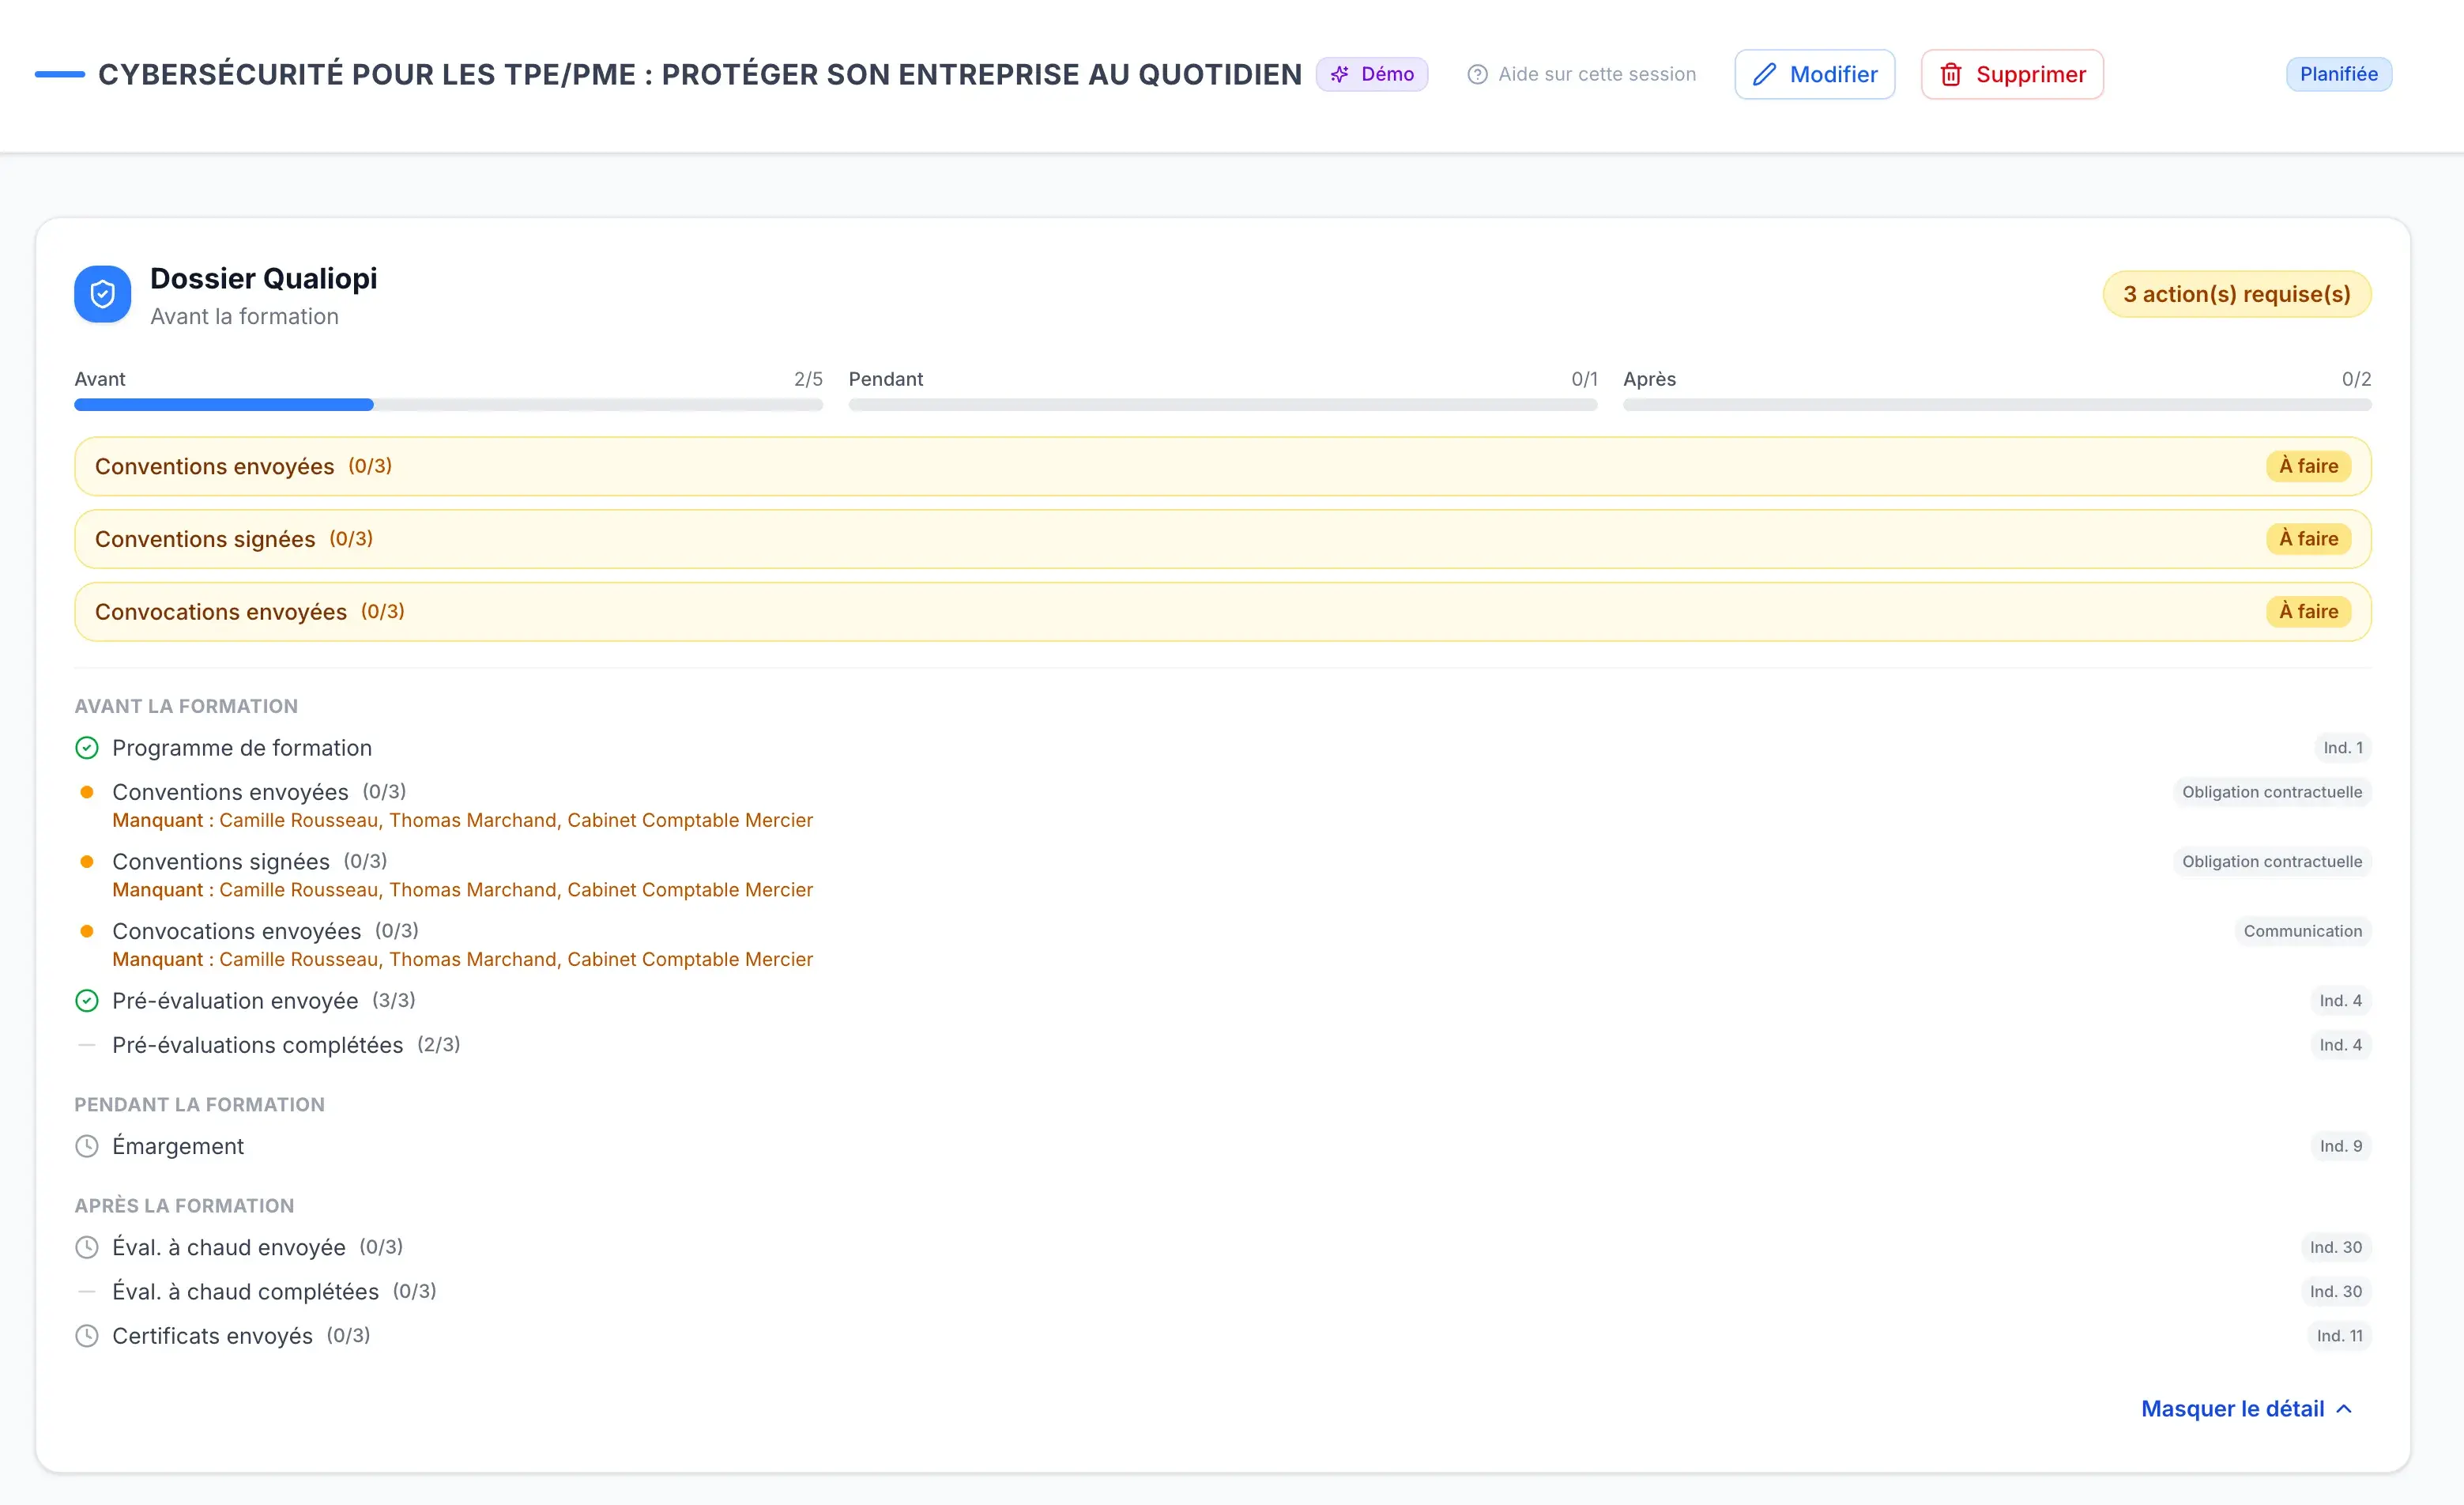
Task: Click Pré-évaluations complétées row text
Action: pos(258,1045)
